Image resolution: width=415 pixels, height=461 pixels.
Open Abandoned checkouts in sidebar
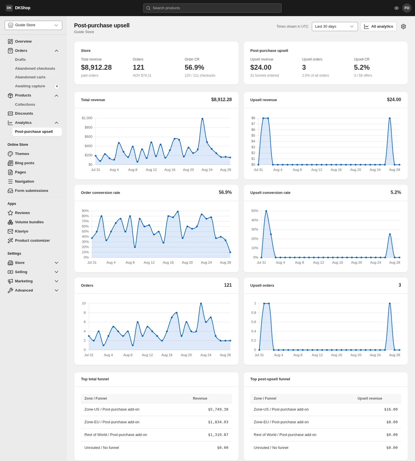35,69
